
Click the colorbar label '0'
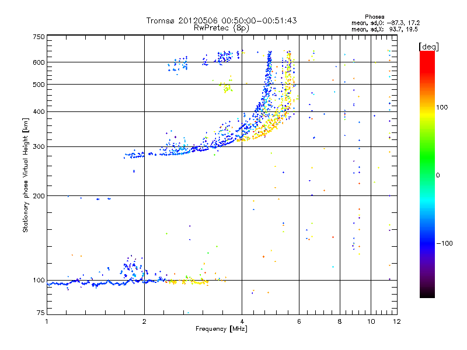[x=438, y=176]
